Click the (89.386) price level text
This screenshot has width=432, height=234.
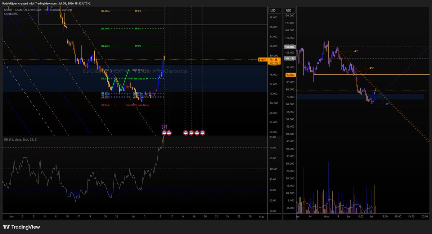coord(105,11)
